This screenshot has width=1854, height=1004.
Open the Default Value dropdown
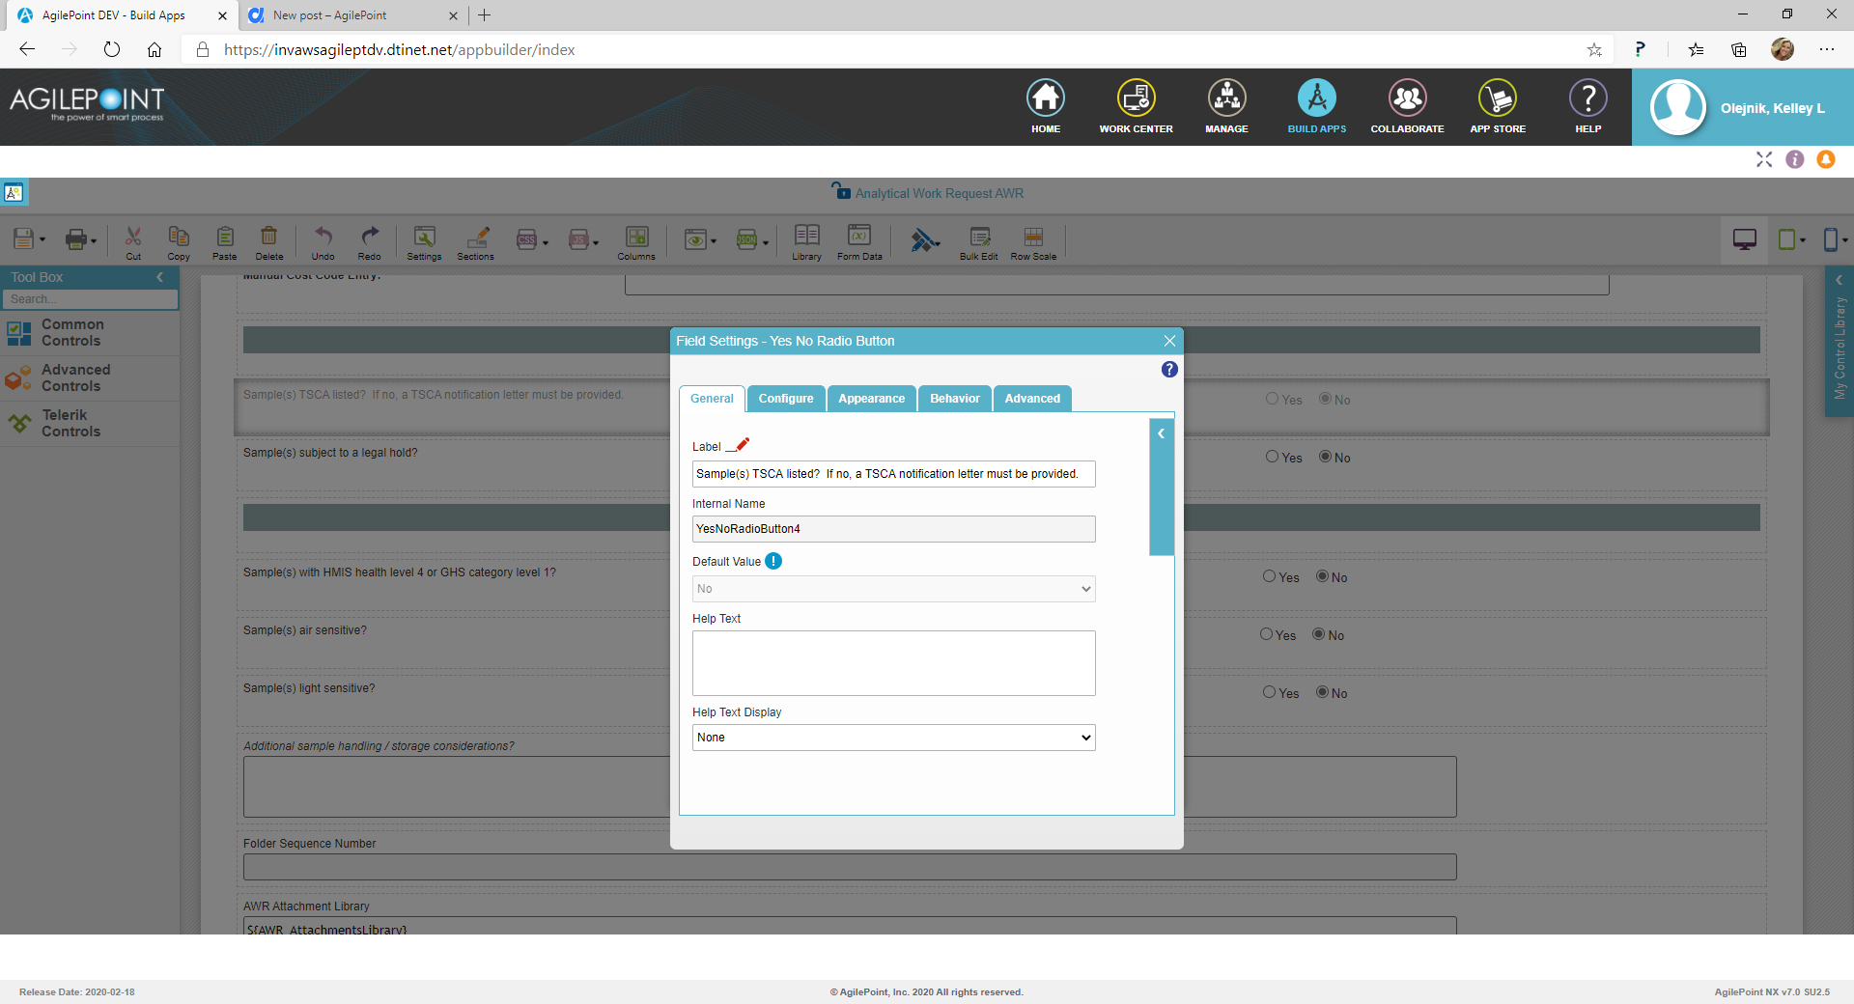(893, 589)
